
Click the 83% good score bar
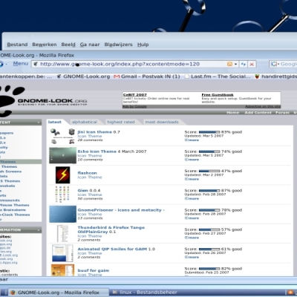click(x=209, y=132)
